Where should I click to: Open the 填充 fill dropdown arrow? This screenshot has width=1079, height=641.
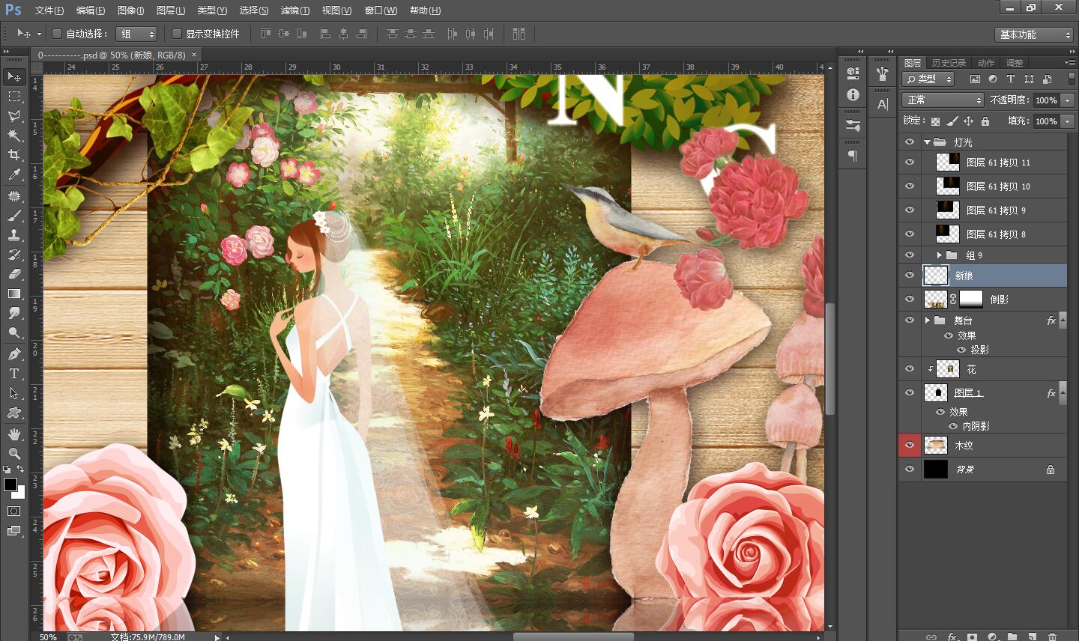[1067, 121]
